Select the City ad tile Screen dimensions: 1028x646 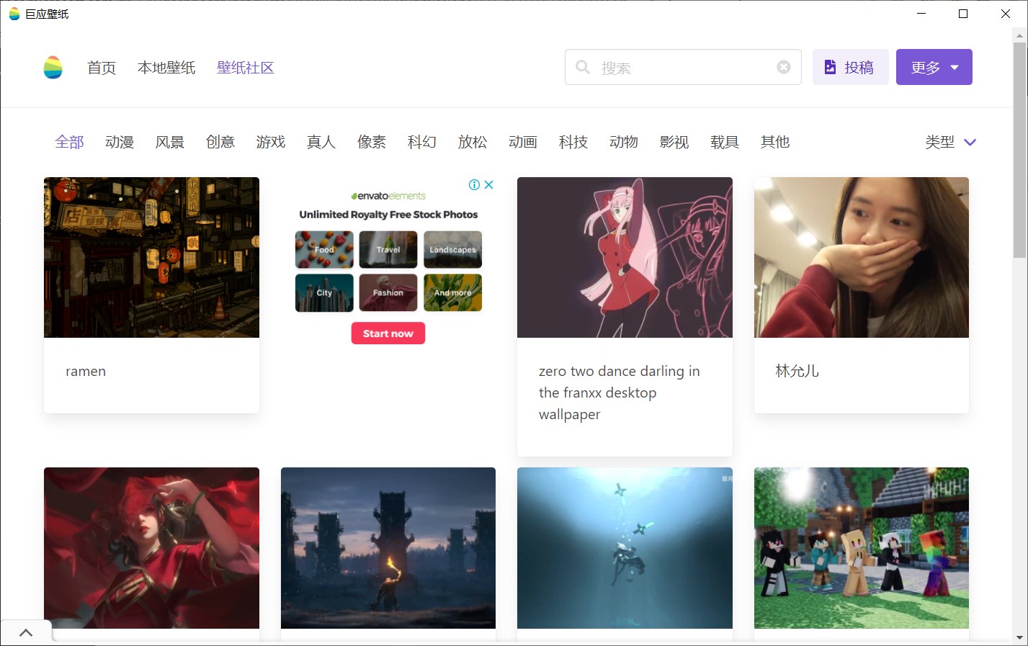click(324, 292)
